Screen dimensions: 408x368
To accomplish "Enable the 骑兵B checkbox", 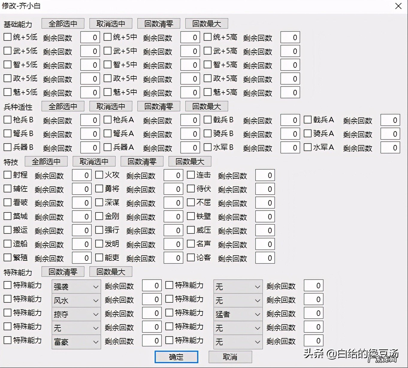I will 207,133.
